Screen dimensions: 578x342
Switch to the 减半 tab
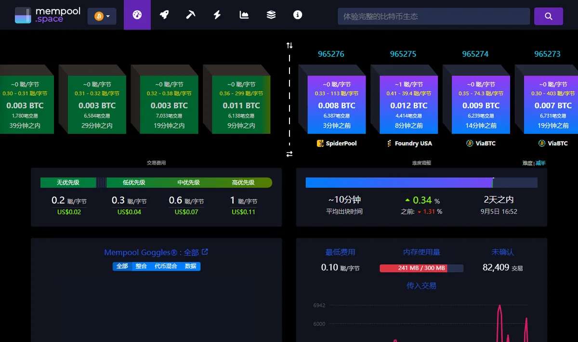point(541,163)
